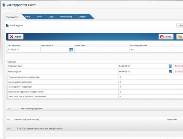Image resolution: width=183 pixels, height=139 pixels.
Task: Click the Vaktrapport document icon in panel
Action: pyautogui.click(x=7, y=26)
